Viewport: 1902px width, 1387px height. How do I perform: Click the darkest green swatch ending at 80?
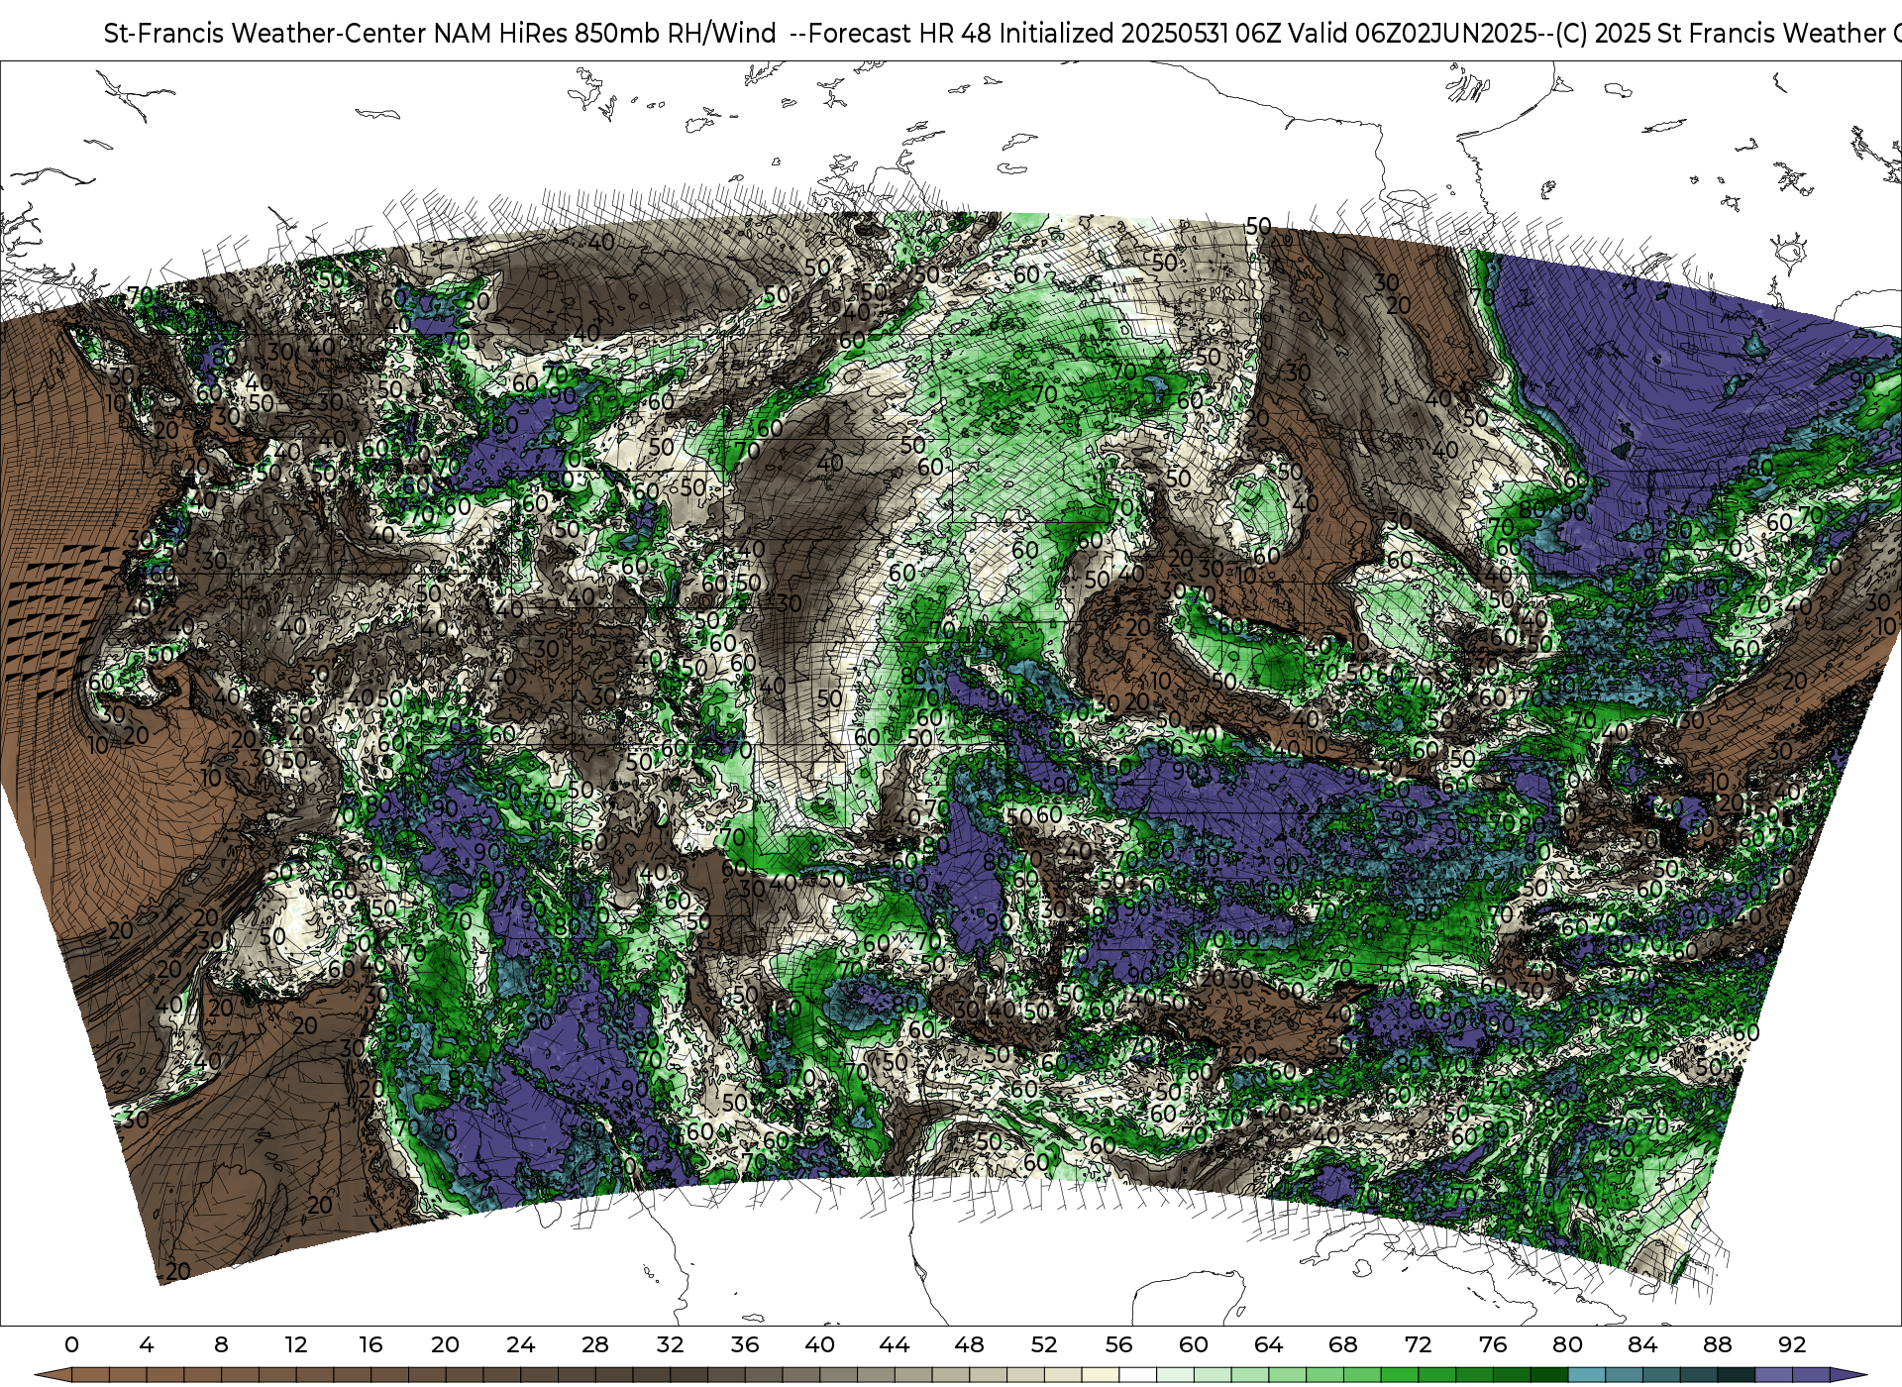pyautogui.click(x=1548, y=1375)
